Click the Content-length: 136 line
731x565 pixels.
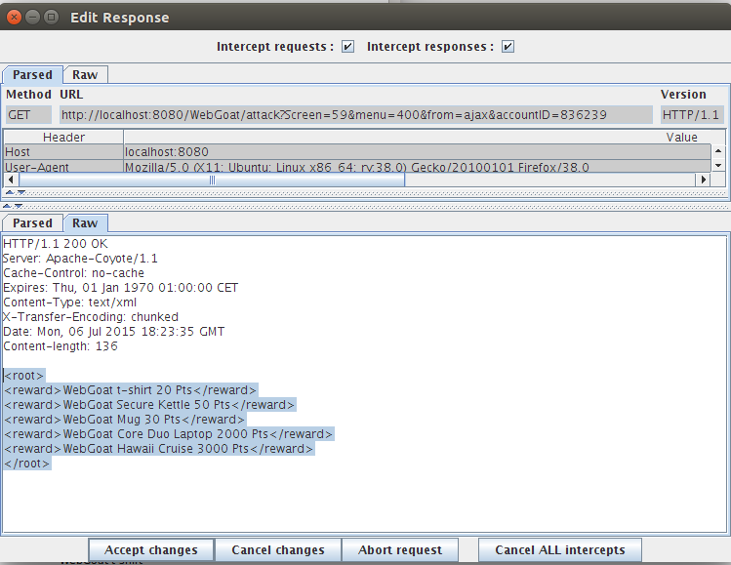point(61,346)
